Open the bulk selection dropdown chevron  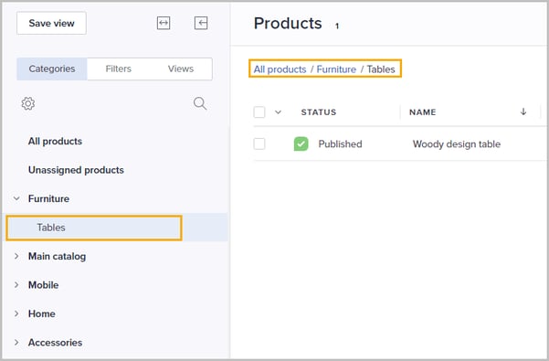pyautogui.click(x=278, y=112)
